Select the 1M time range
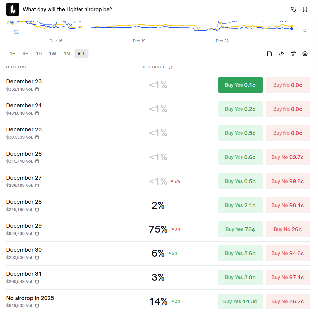Screen dimensions: 318x314 point(67,53)
